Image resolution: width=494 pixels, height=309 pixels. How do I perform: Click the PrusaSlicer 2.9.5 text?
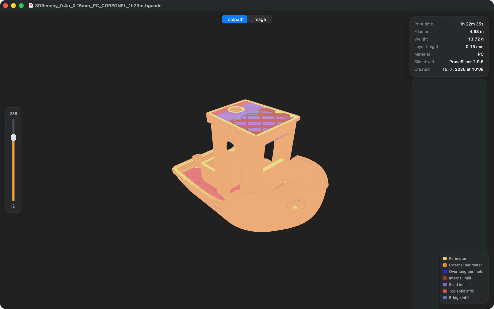pyautogui.click(x=466, y=62)
